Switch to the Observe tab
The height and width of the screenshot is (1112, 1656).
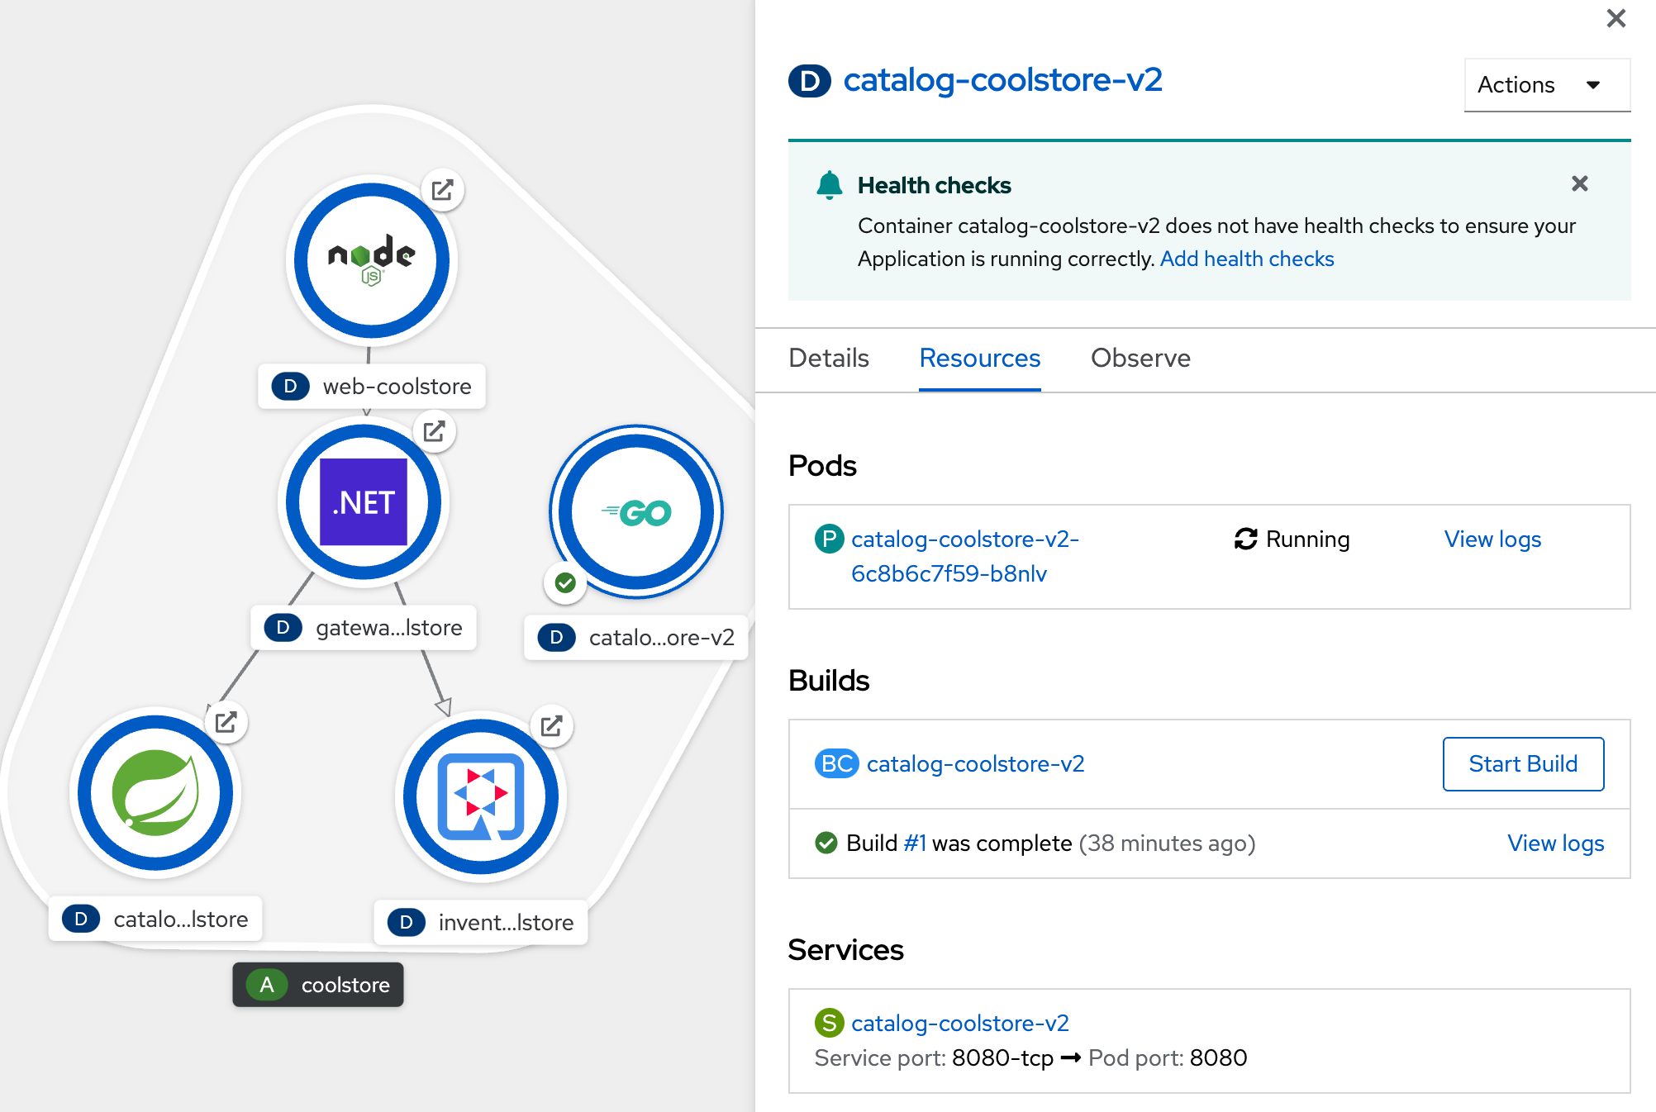[x=1140, y=359]
